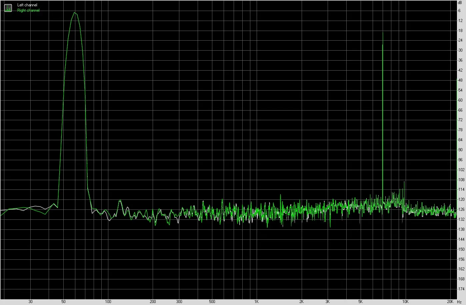Click the "300" frequency axis label
The image size is (466, 305).
pos(179,302)
